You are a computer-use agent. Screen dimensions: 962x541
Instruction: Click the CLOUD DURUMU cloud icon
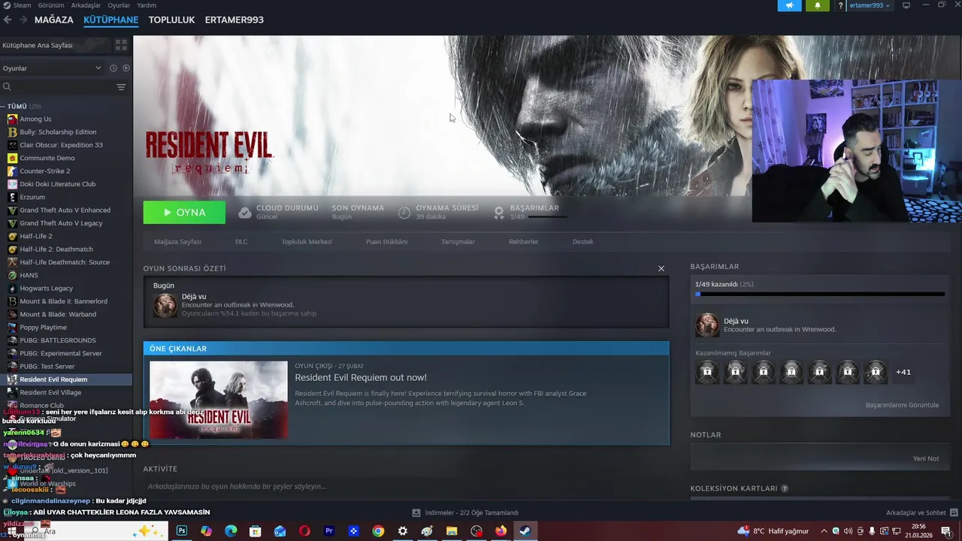point(244,213)
